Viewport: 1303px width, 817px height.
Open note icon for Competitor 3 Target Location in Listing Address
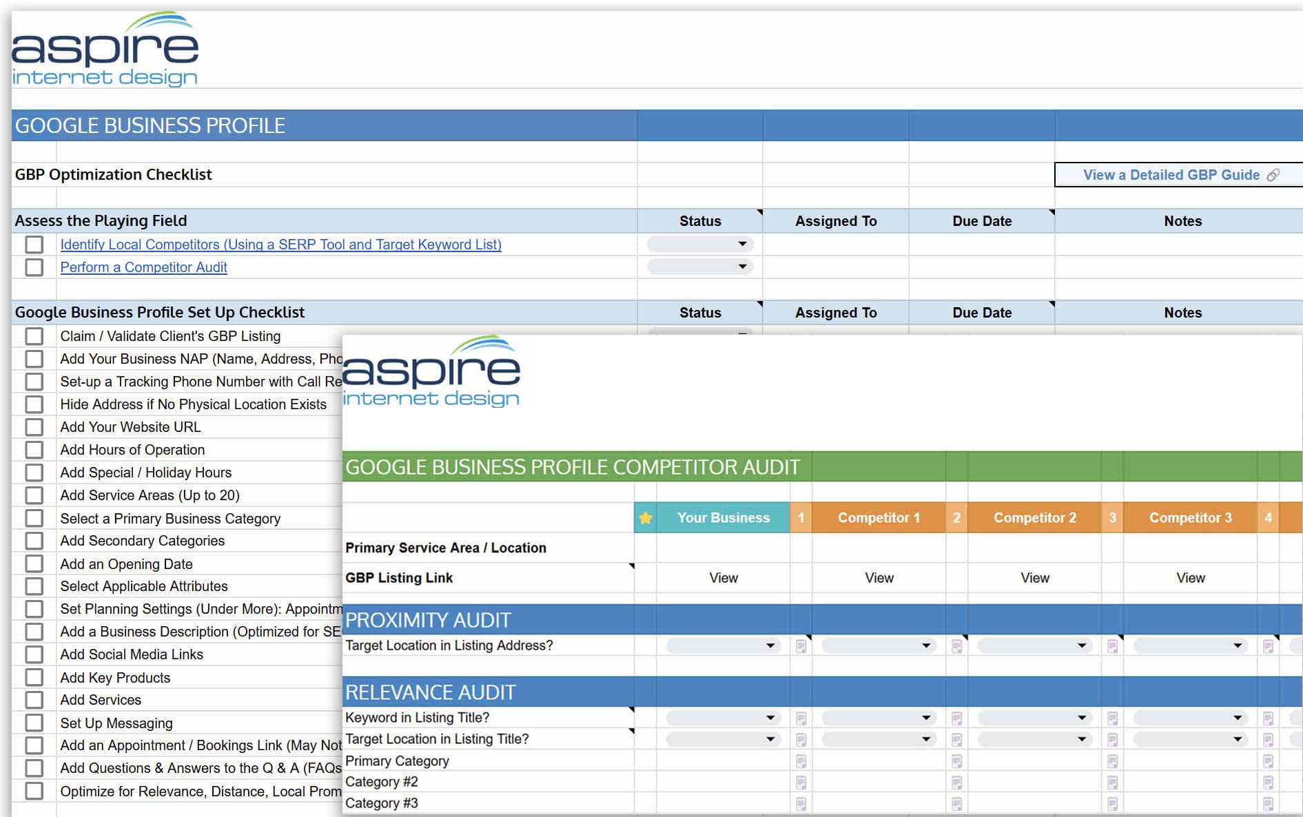click(1268, 646)
